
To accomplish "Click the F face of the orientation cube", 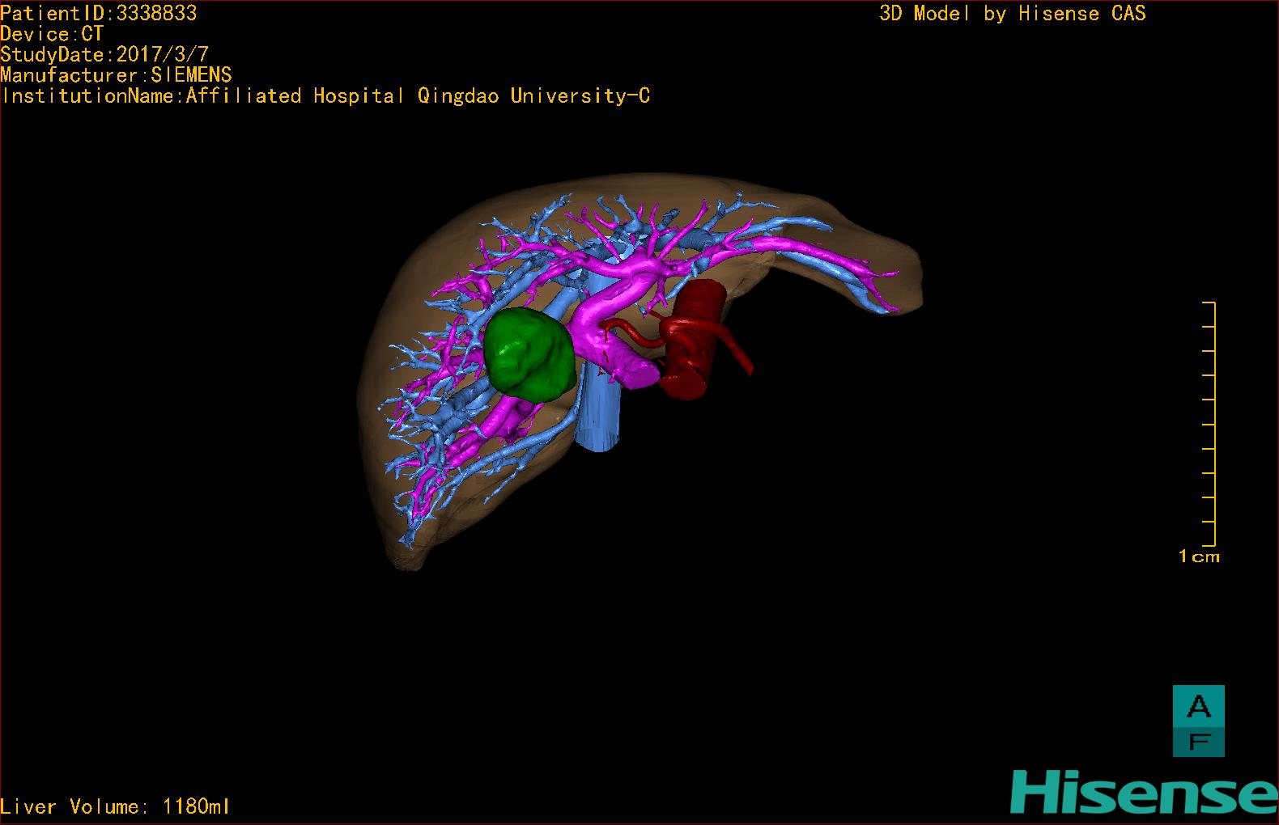I will click(1198, 742).
